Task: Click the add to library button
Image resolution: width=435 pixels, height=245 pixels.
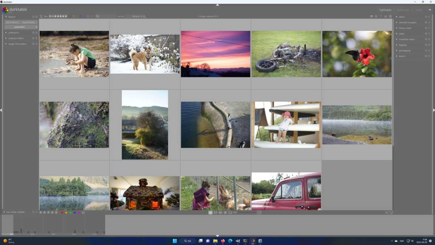Action: [12, 22]
